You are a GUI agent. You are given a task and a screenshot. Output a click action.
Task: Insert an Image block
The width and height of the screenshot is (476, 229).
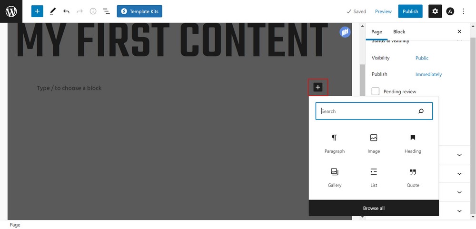(x=374, y=144)
